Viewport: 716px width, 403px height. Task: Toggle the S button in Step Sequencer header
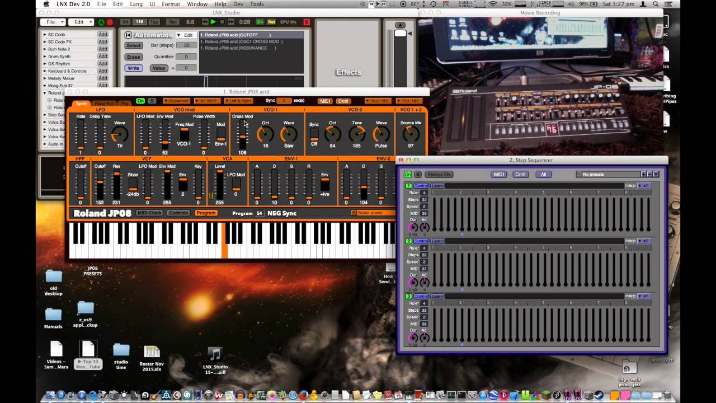click(417, 175)
